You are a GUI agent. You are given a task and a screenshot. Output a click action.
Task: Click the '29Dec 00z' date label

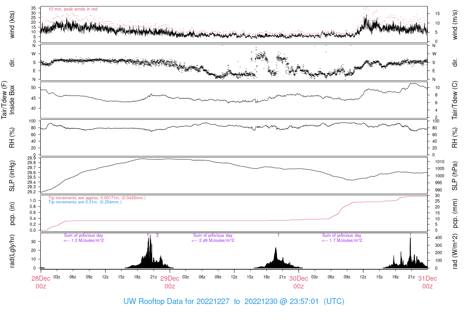pos(170,283)
